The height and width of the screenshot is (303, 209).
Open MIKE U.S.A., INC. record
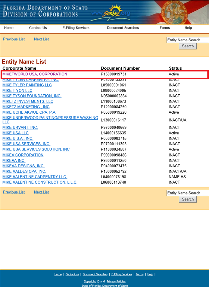[x=18, y=138]
